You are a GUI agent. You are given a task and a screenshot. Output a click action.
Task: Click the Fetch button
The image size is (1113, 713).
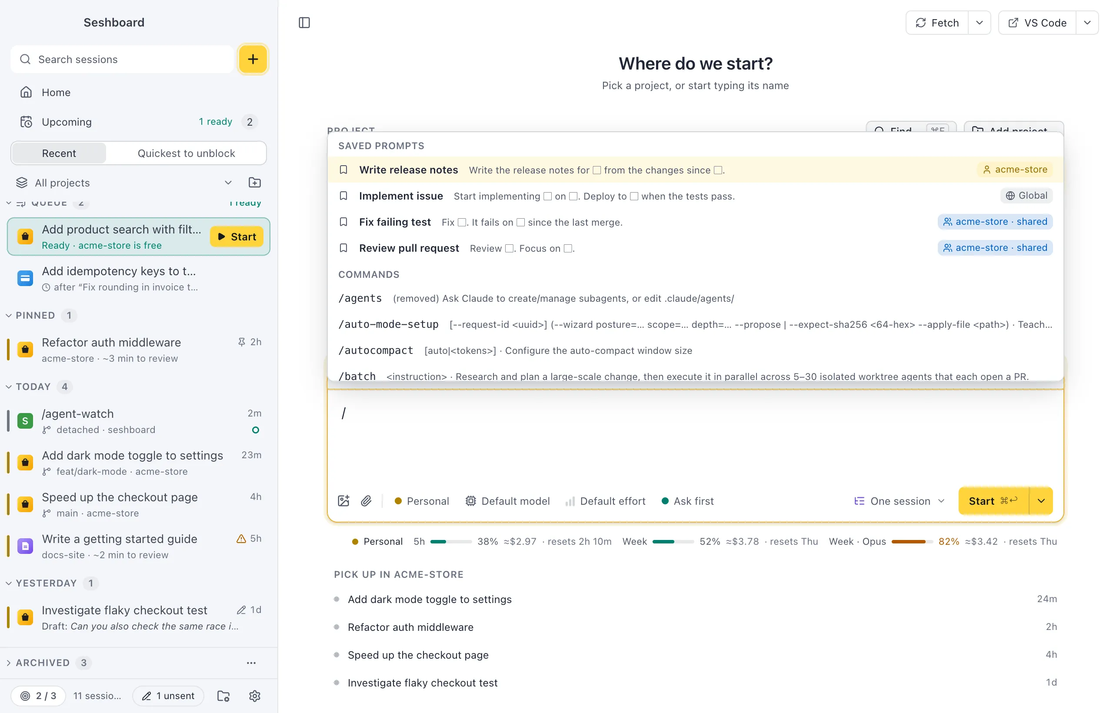(x=937, y=23)
